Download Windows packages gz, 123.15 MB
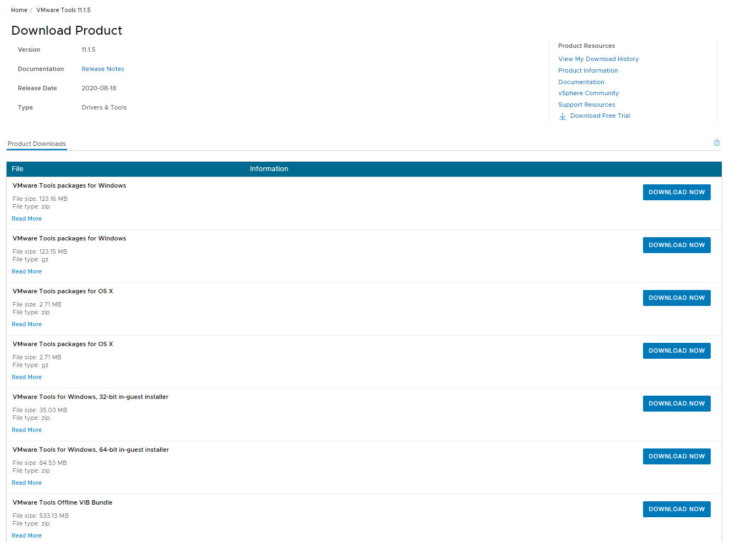This screenshot has width=730, height=542. tap(677, 245)
